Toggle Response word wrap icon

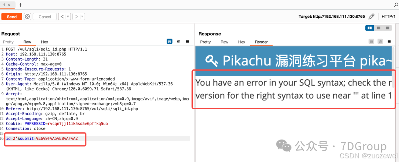coord(372,41)
